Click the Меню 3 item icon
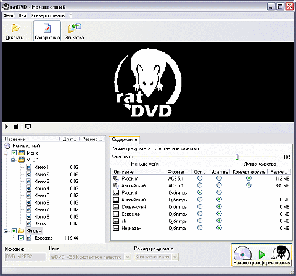Image resolution: width=296 pixels, height=276 pixels. pyautogui.click(x=29, y=181)
